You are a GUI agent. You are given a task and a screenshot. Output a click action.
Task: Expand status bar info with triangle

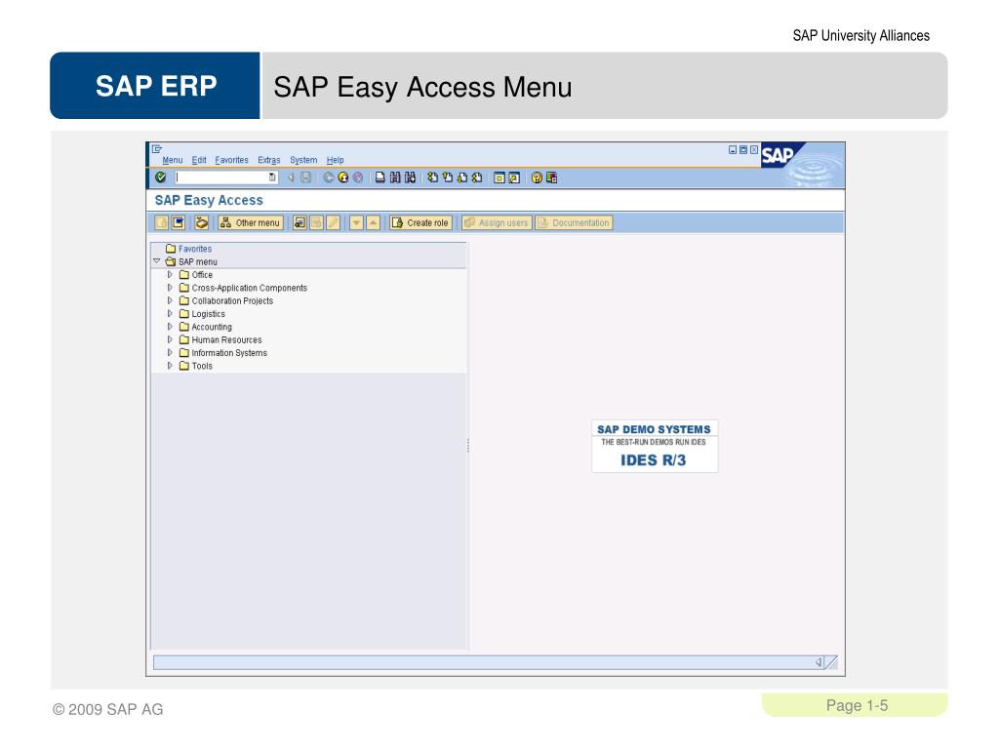(x=819, y=662)
